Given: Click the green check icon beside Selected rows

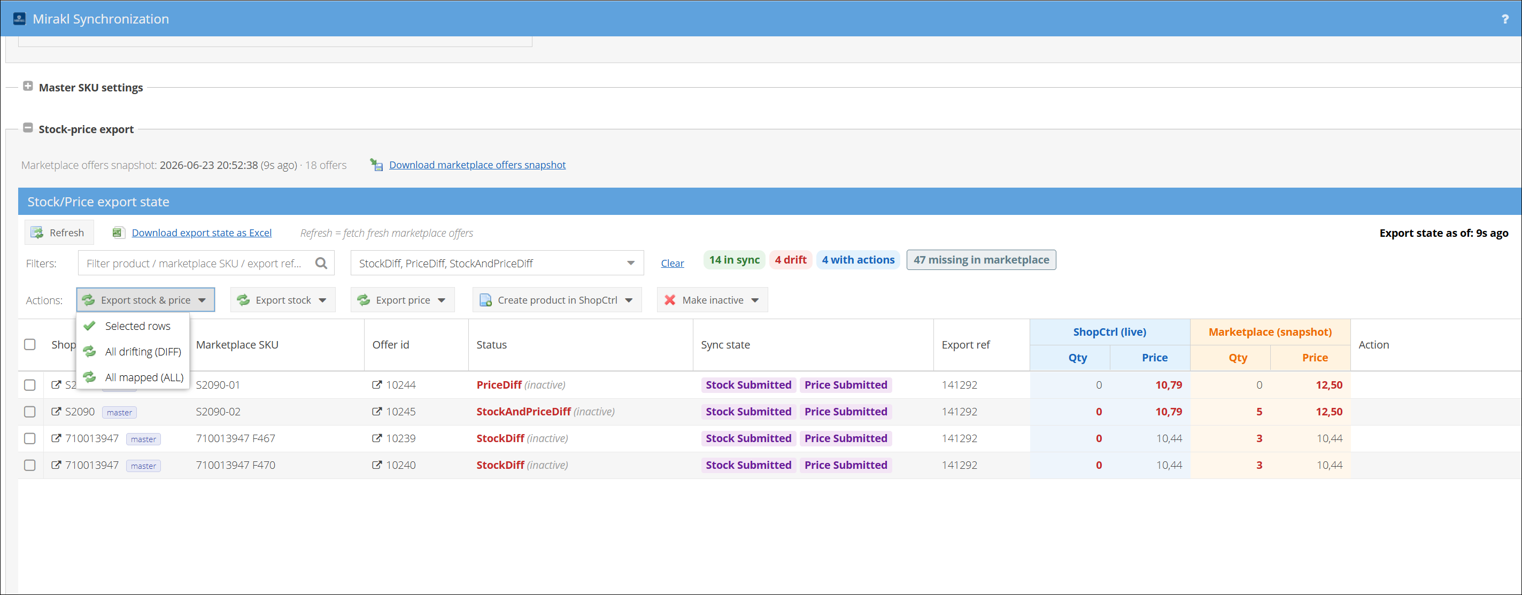Looking at the screenshot, I should point(90,326).
